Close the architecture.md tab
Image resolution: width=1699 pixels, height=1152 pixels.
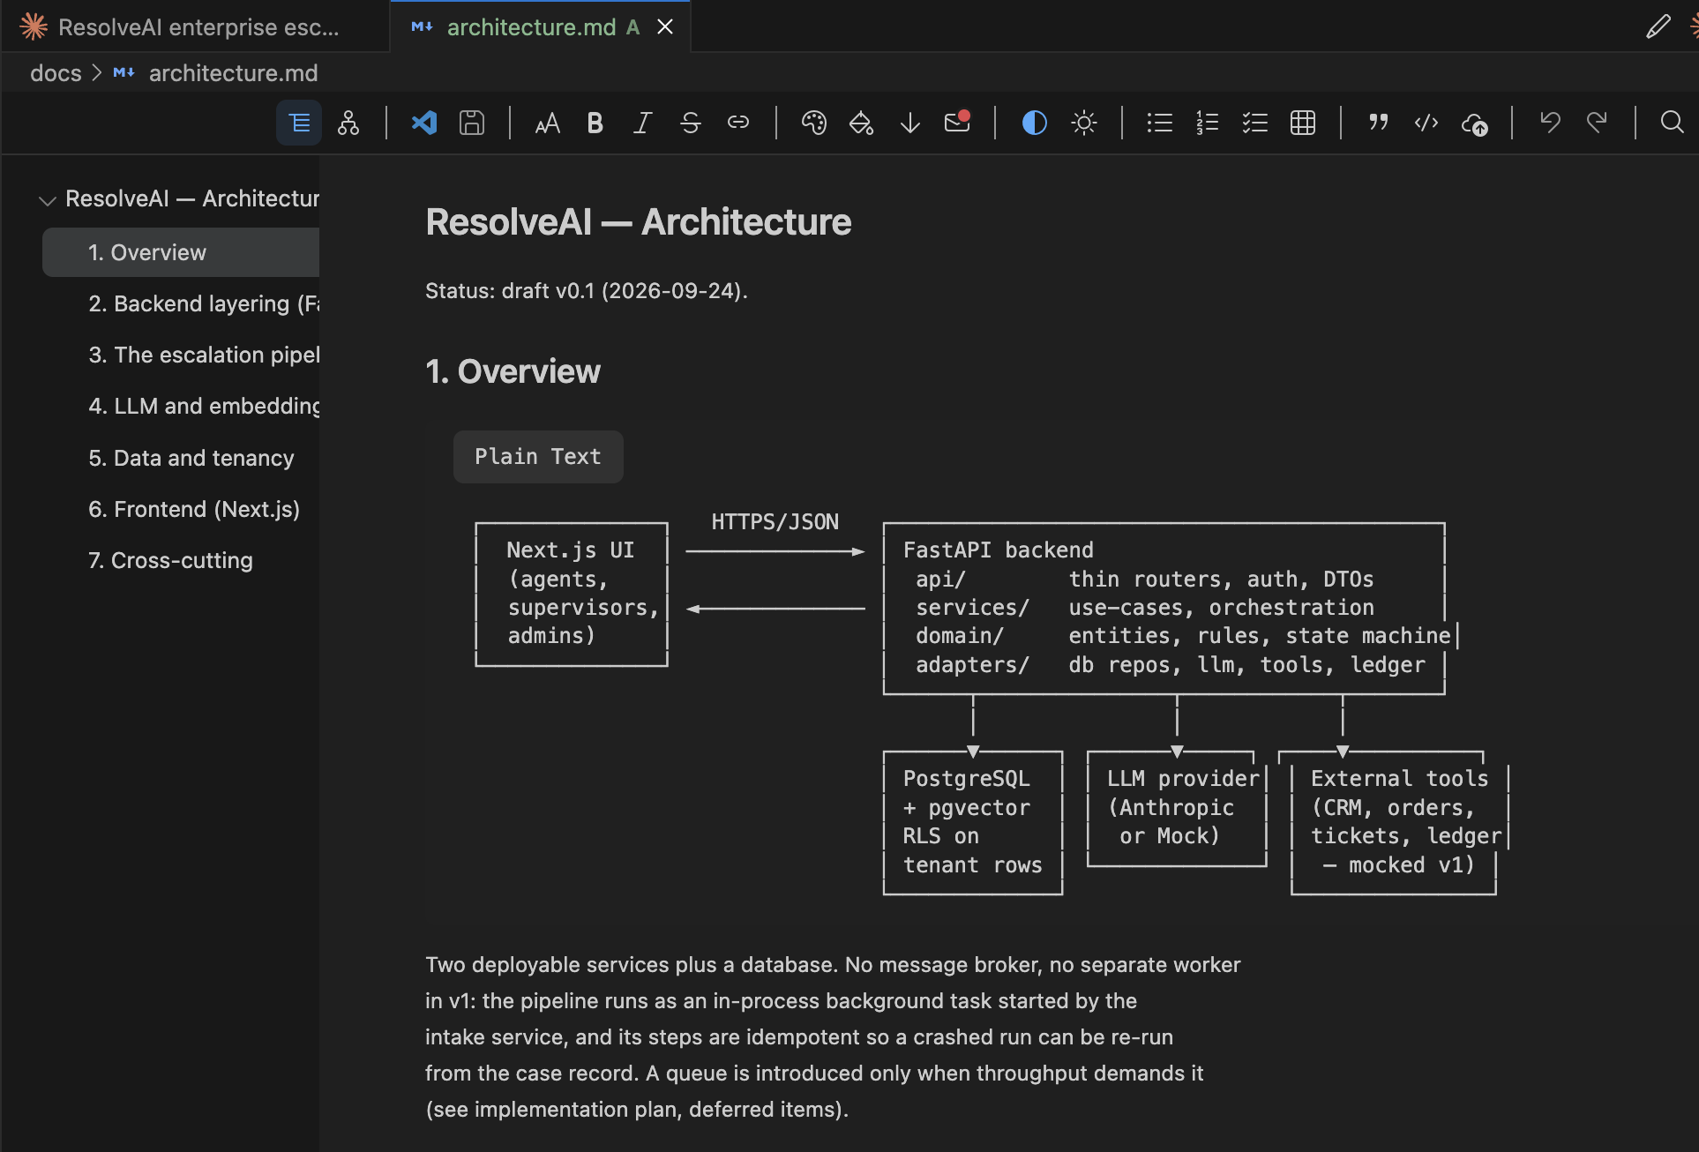pos(665,27)
